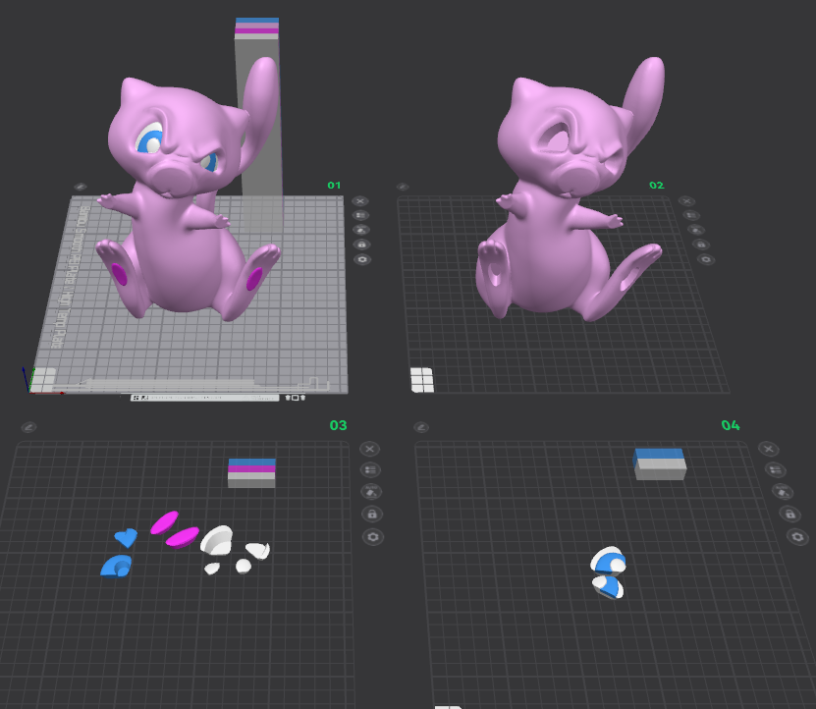Select the prime tower on plate 04
Image resolution: width=816 pixels, height=709 pixels.
[659, 464]
